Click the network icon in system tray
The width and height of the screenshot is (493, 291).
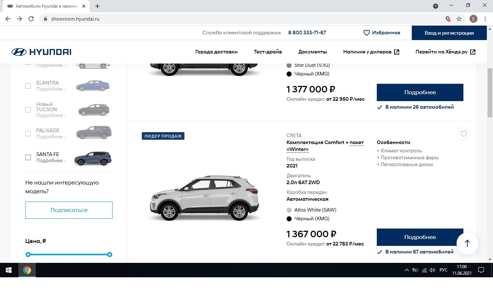(424, 270)
